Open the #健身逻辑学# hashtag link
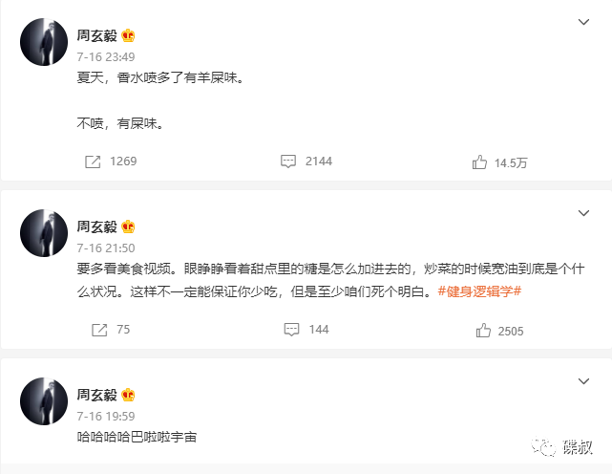 point(478,291)
